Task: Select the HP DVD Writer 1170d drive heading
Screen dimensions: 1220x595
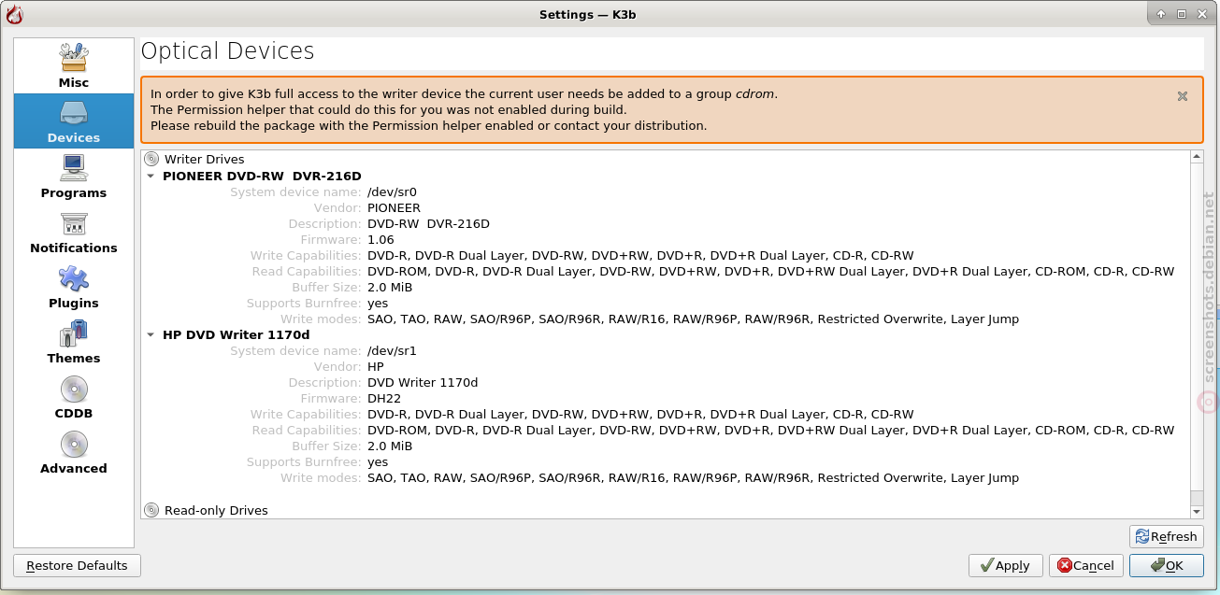Action: point(236,334)
